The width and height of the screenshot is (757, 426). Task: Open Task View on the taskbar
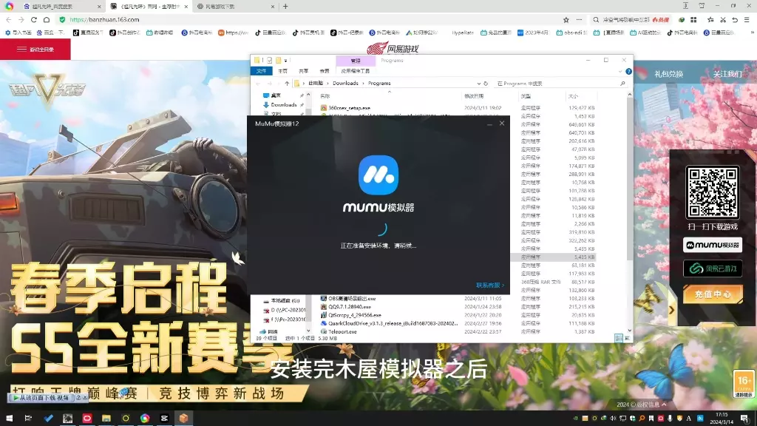[x=28, y=419]
